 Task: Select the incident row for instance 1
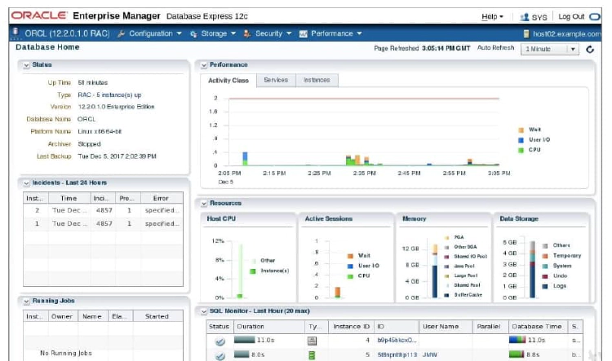(x=103, y=224)
